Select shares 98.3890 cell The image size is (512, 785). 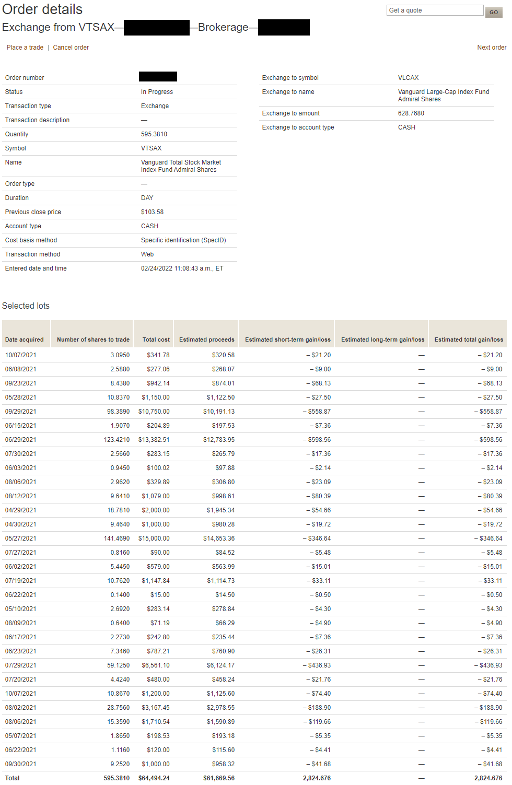(119, 412)
